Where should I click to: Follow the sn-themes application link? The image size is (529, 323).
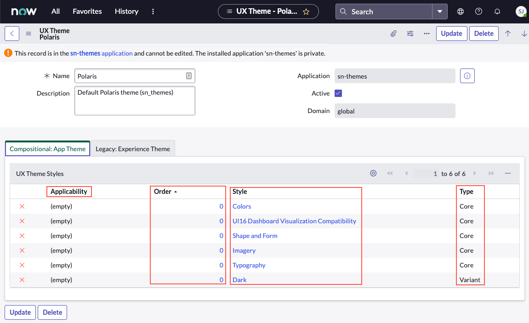(x=101, y=53)
